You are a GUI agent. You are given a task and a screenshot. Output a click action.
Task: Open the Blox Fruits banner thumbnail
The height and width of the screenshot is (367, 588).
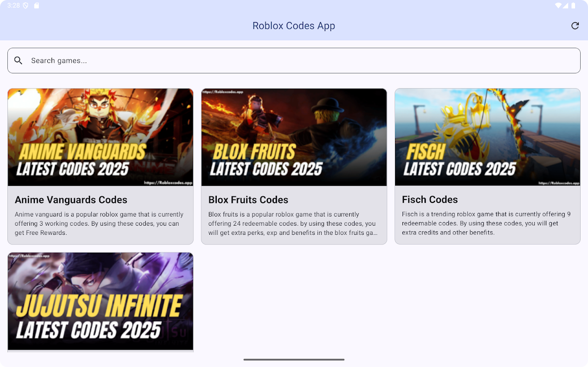pos(294,137)
